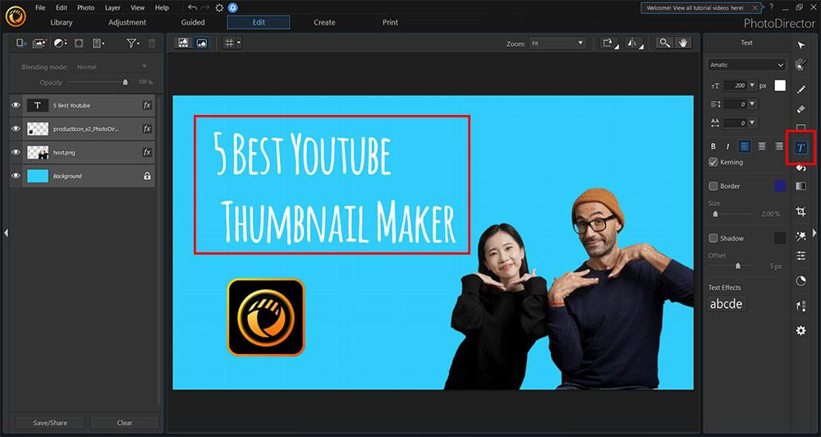
Task: Open the right toolbar settings gear
Action: [x=800, y=331]
